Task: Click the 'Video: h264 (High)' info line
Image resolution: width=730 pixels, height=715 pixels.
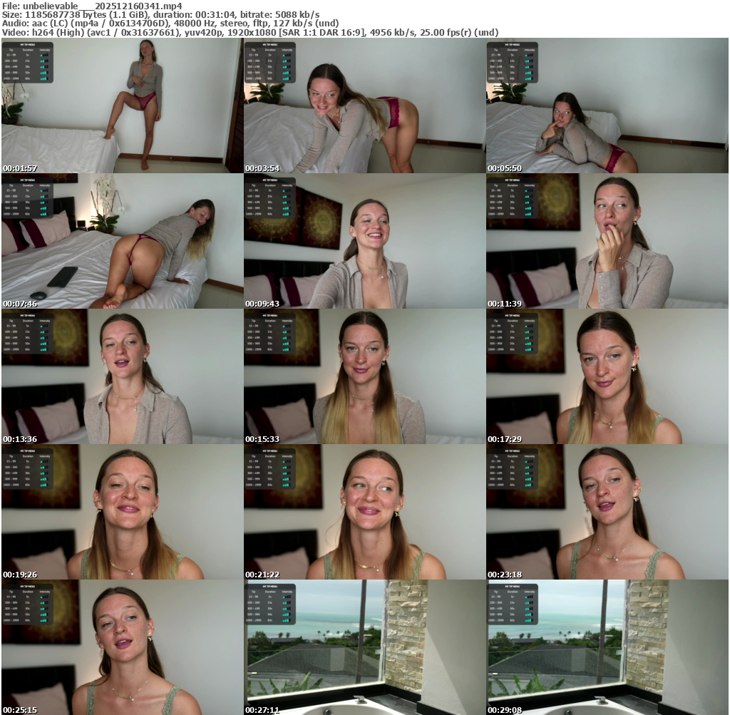Action: pos(250,33)
